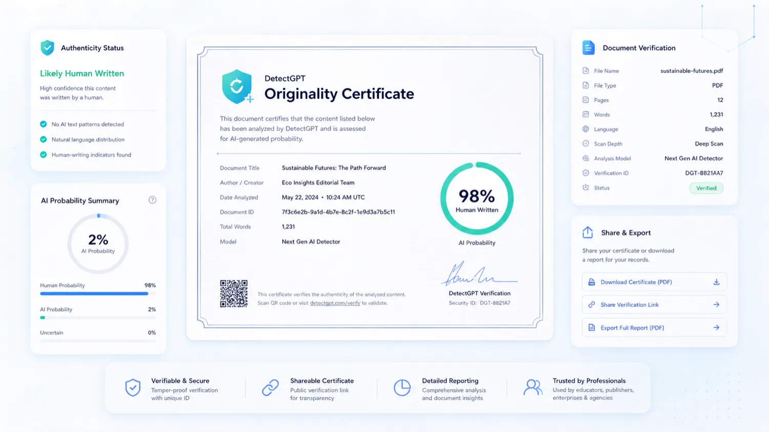Click the download arrow on Download Certificate

(x=716, y=282)
